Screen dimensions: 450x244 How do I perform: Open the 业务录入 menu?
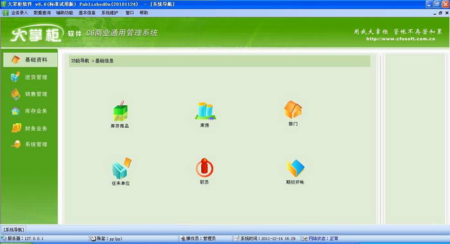(19, 13)
